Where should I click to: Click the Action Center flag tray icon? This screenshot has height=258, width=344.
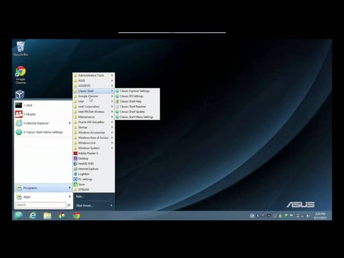pyautogui.click(x=291, y=216)
